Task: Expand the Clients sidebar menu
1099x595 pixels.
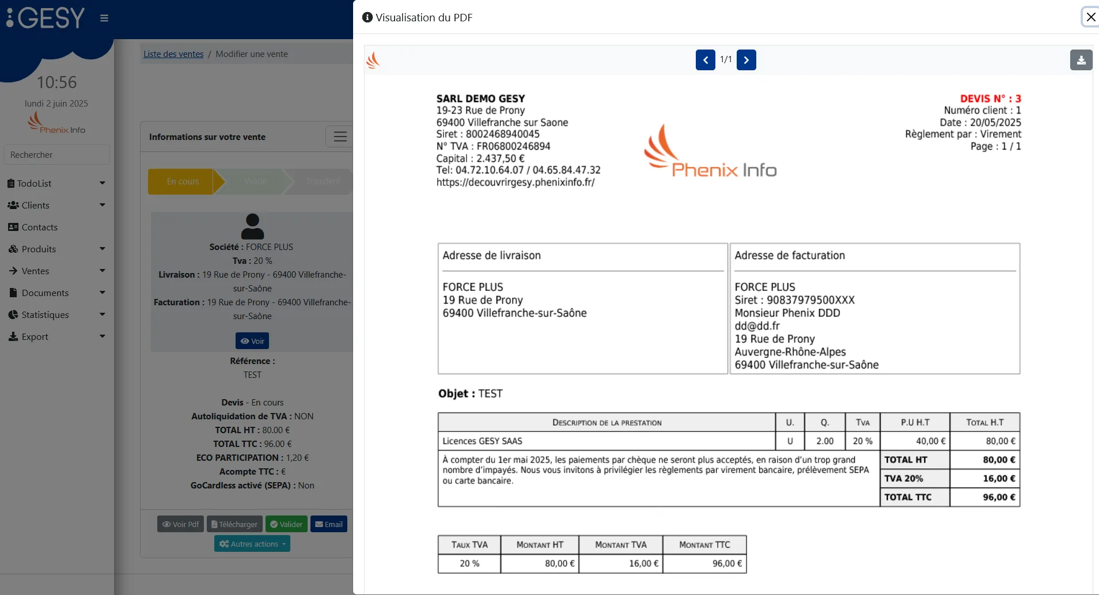Action: pyautogui.click(x=56, y=205)
